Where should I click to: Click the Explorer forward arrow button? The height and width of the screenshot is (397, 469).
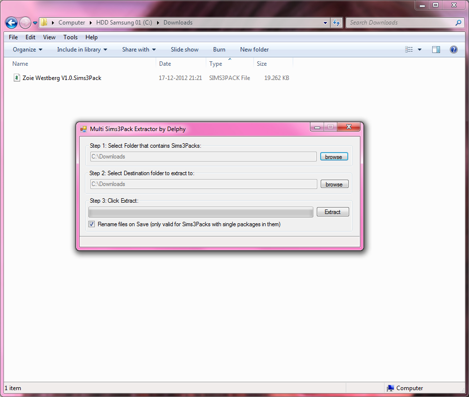click(25, 23)
